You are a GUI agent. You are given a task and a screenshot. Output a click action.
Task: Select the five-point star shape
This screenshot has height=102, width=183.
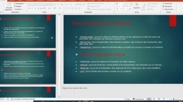pos(130,9)
